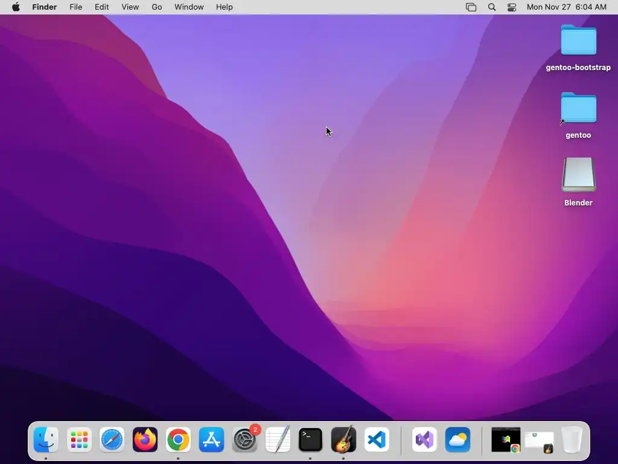Open the View menu
Screen dimensions: 618x464
click(130, 7)
